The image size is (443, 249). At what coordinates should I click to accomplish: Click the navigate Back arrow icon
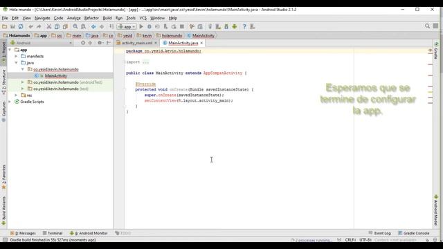coord(93,26)
